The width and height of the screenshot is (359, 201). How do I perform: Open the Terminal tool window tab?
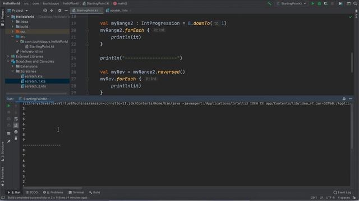pyautogui.click(x=76, y=192)
